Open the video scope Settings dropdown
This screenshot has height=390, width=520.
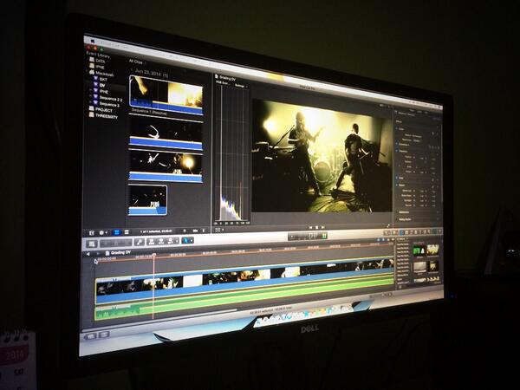tap(241, 86)
